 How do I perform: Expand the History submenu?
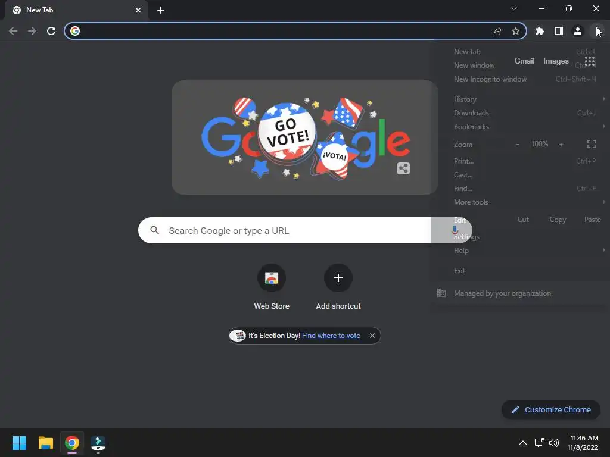(521, 99)
